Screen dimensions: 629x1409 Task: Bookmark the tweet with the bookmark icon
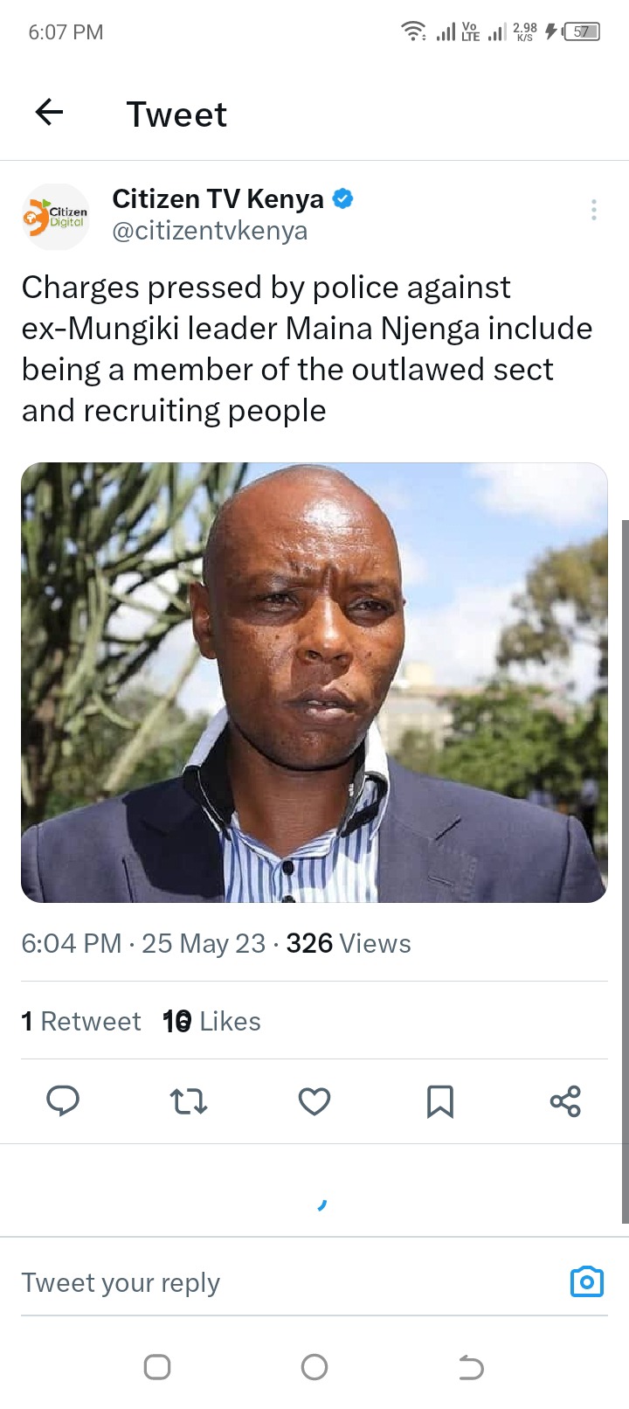click(440, 1101)
